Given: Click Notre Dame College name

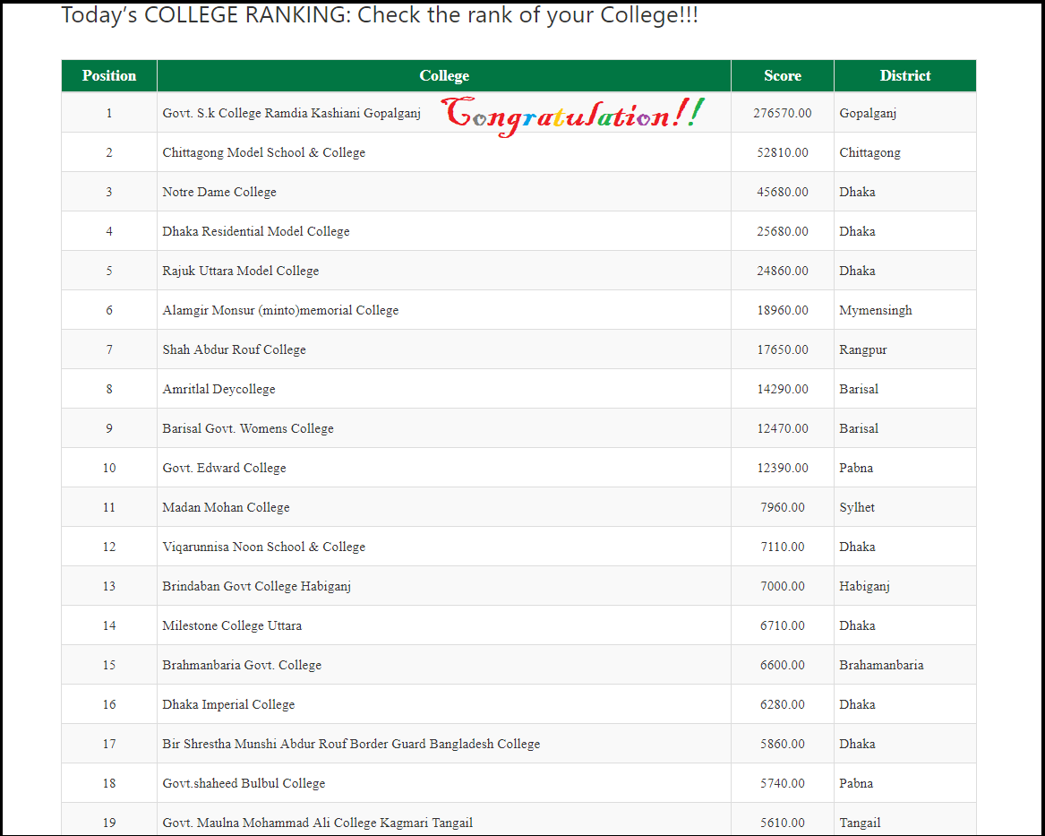Looking at the screenshot, I should click(x=219, y=192).
